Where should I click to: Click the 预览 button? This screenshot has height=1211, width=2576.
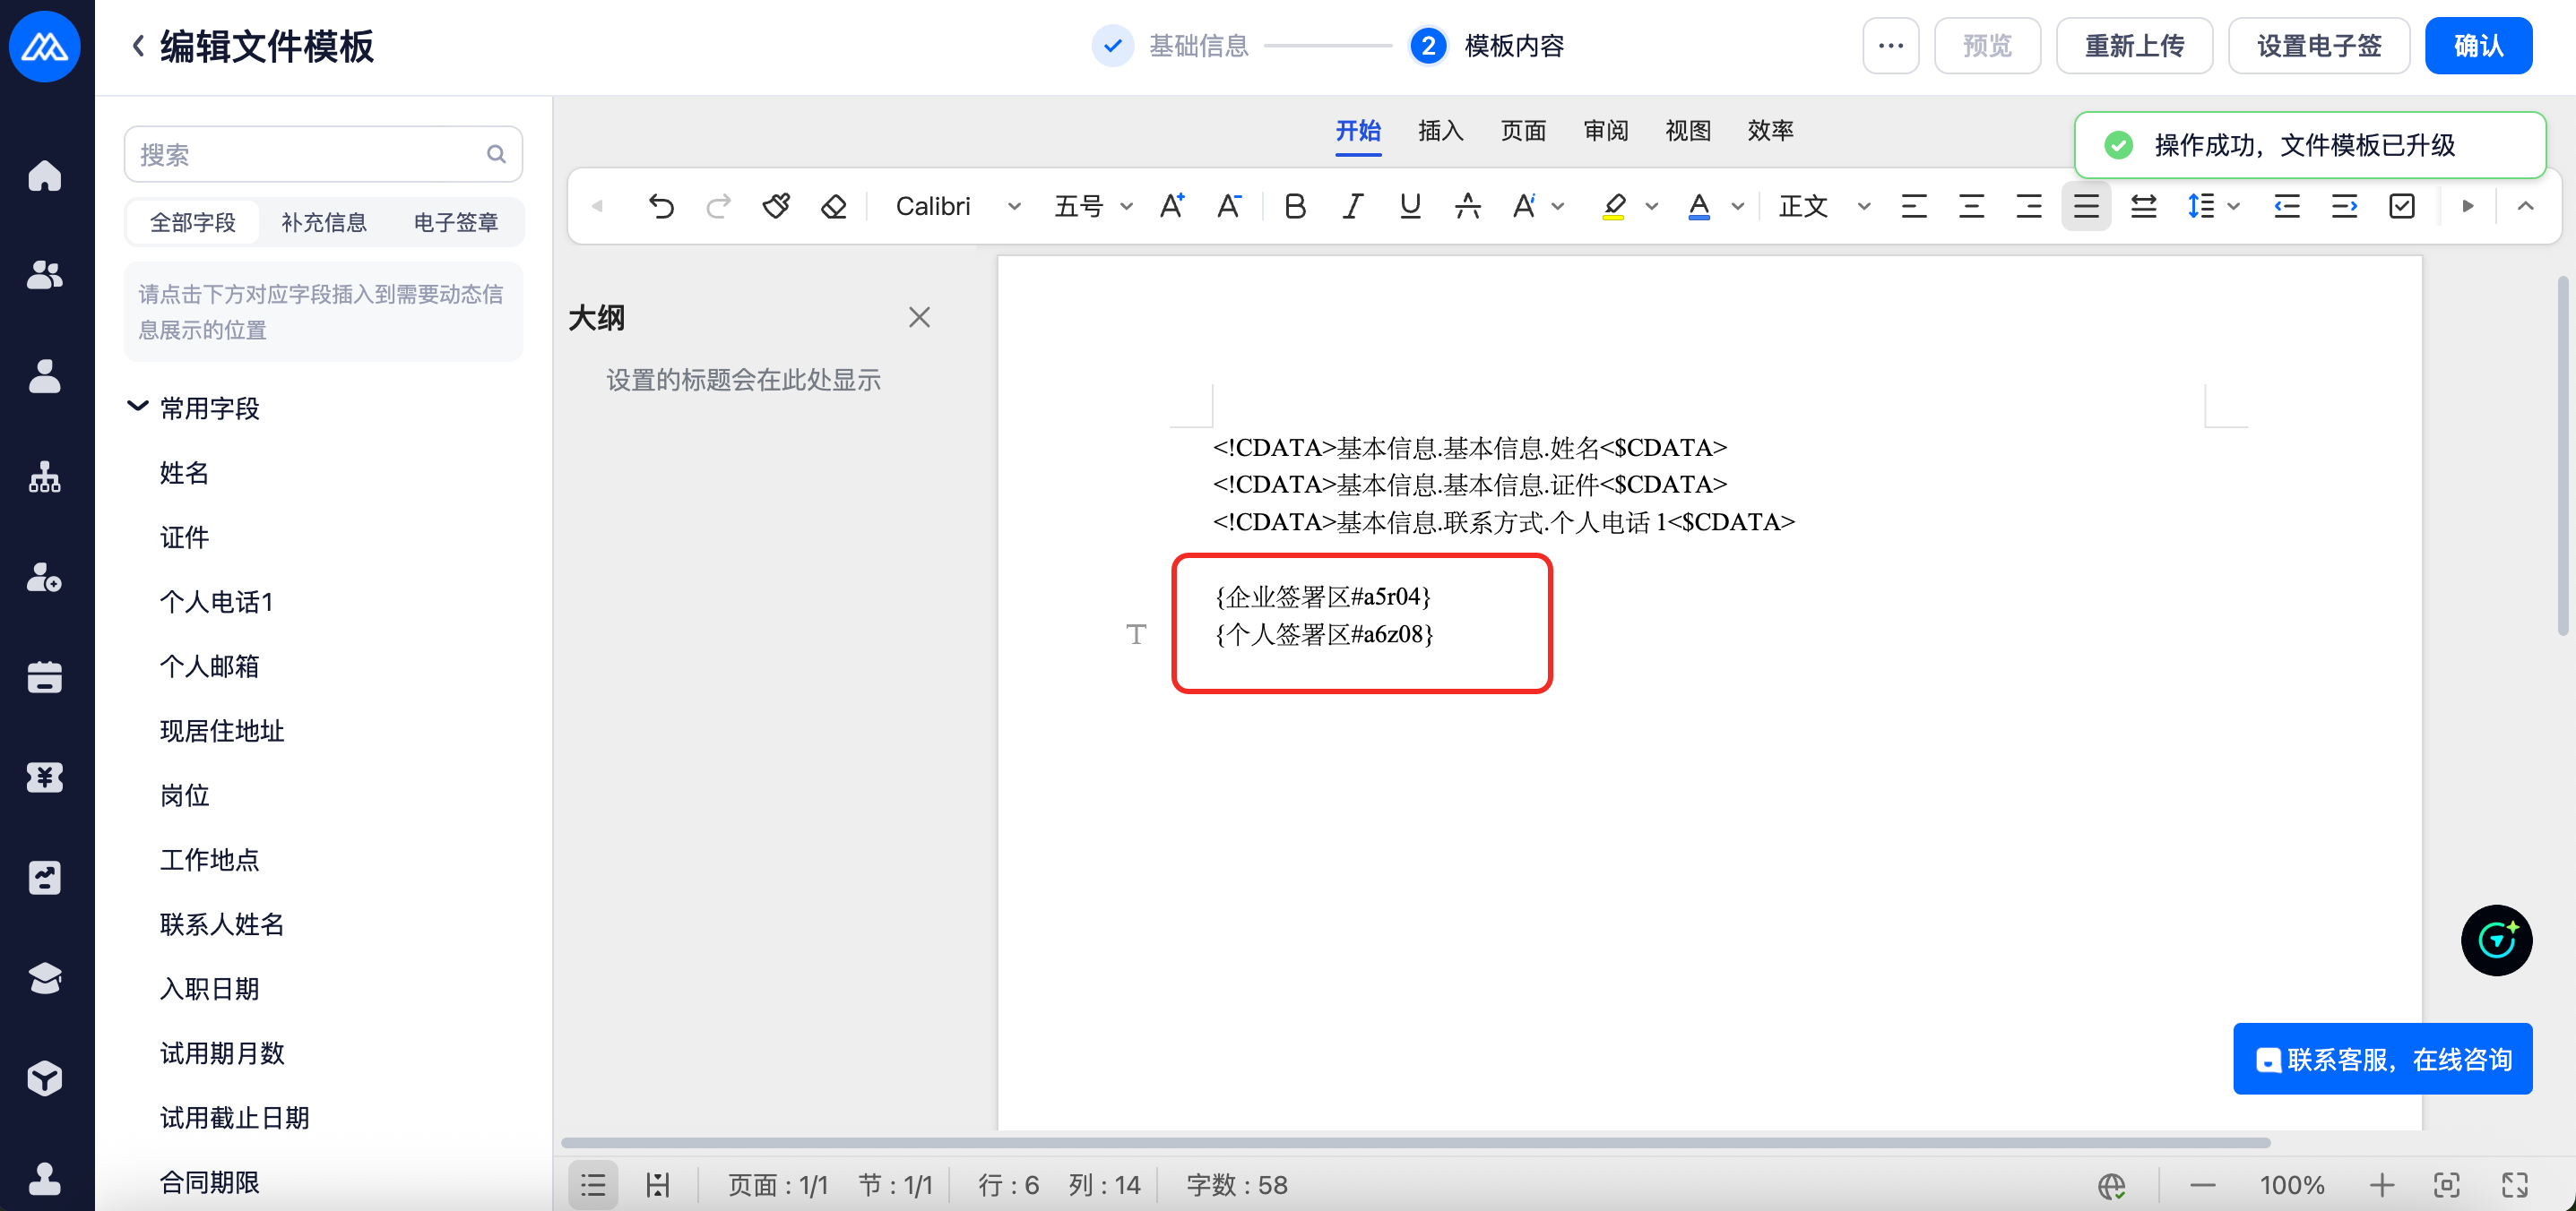[x=1987, y=46]
